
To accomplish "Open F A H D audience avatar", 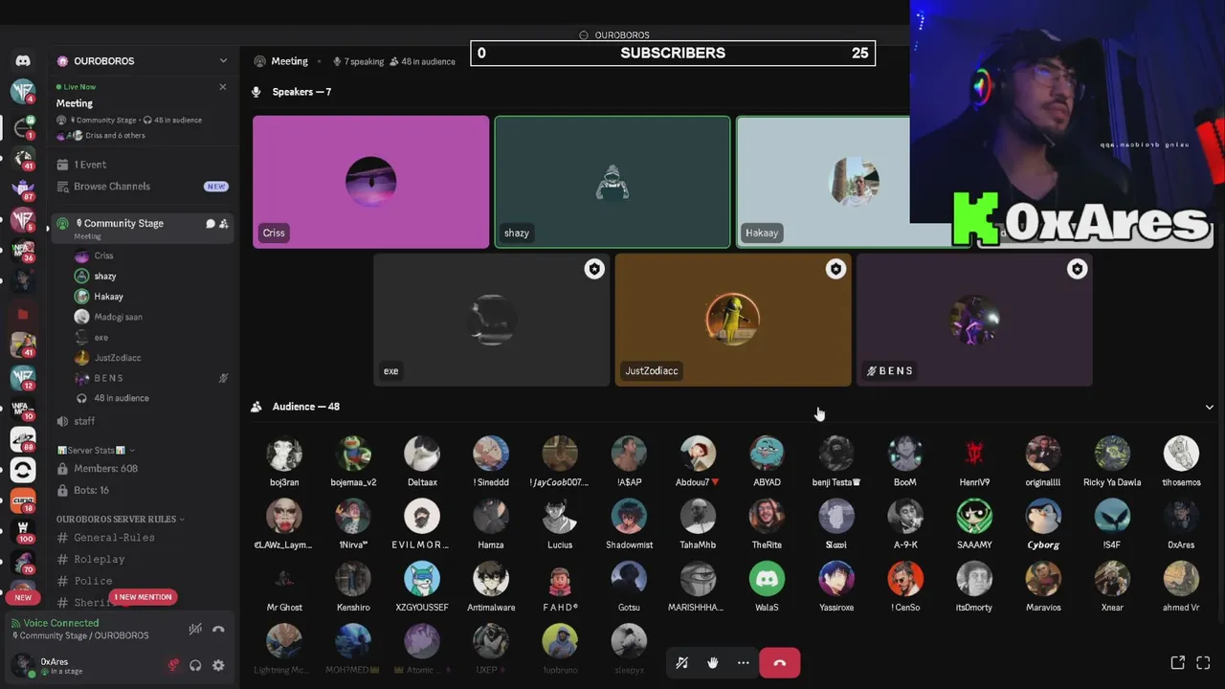I will point(560,579).
